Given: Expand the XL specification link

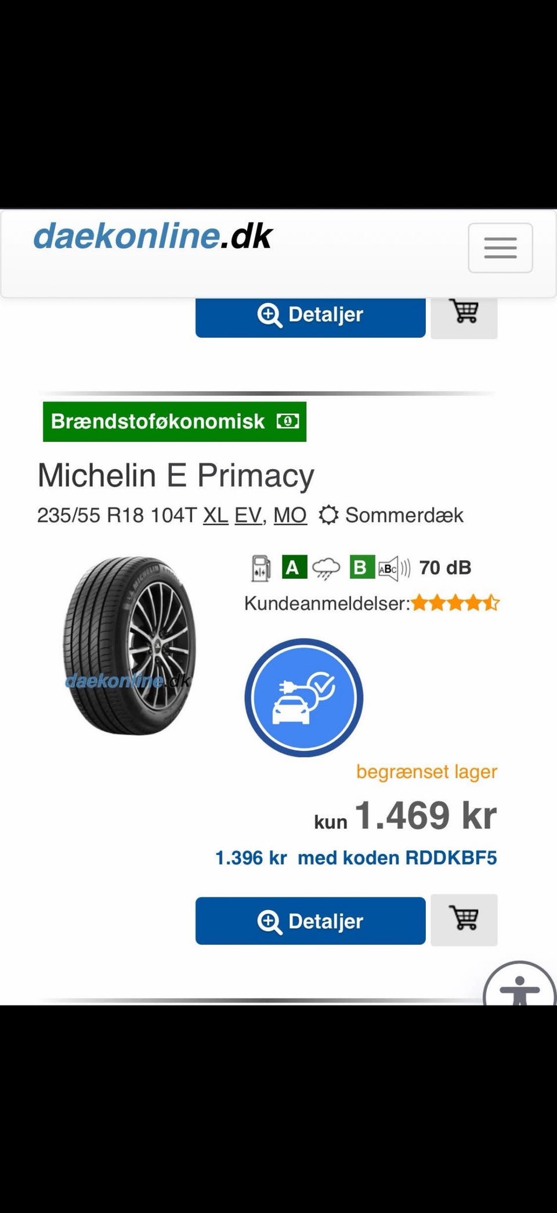Looking at the screenshot, I should pos(215,515).
